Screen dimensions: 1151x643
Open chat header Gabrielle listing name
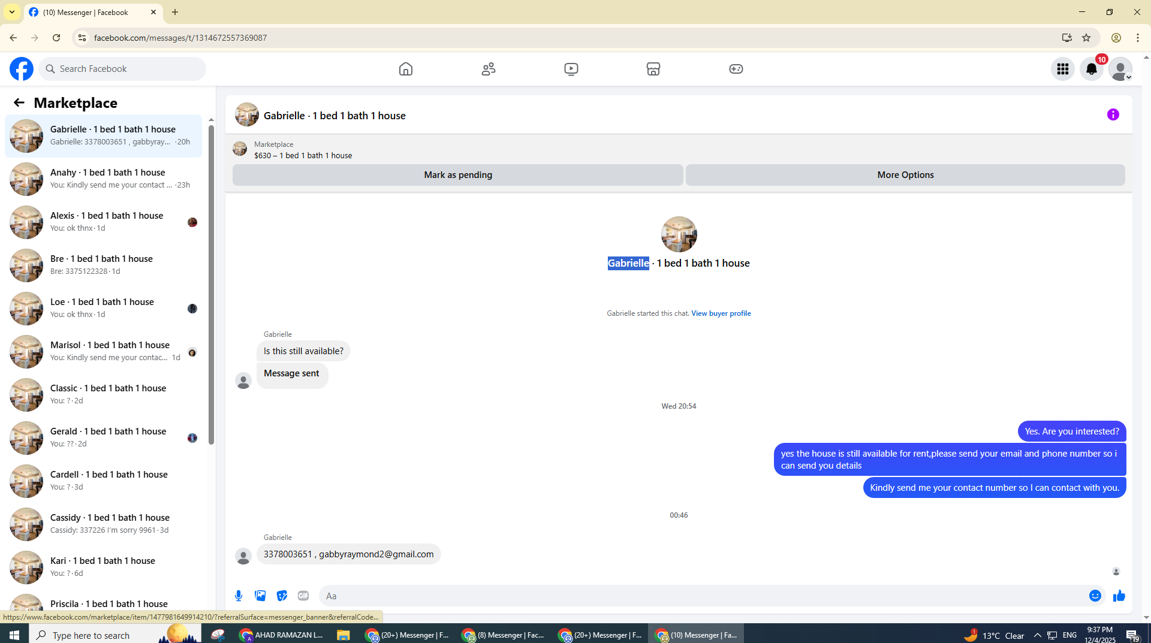pyautogui.click(x=335, y=116)
